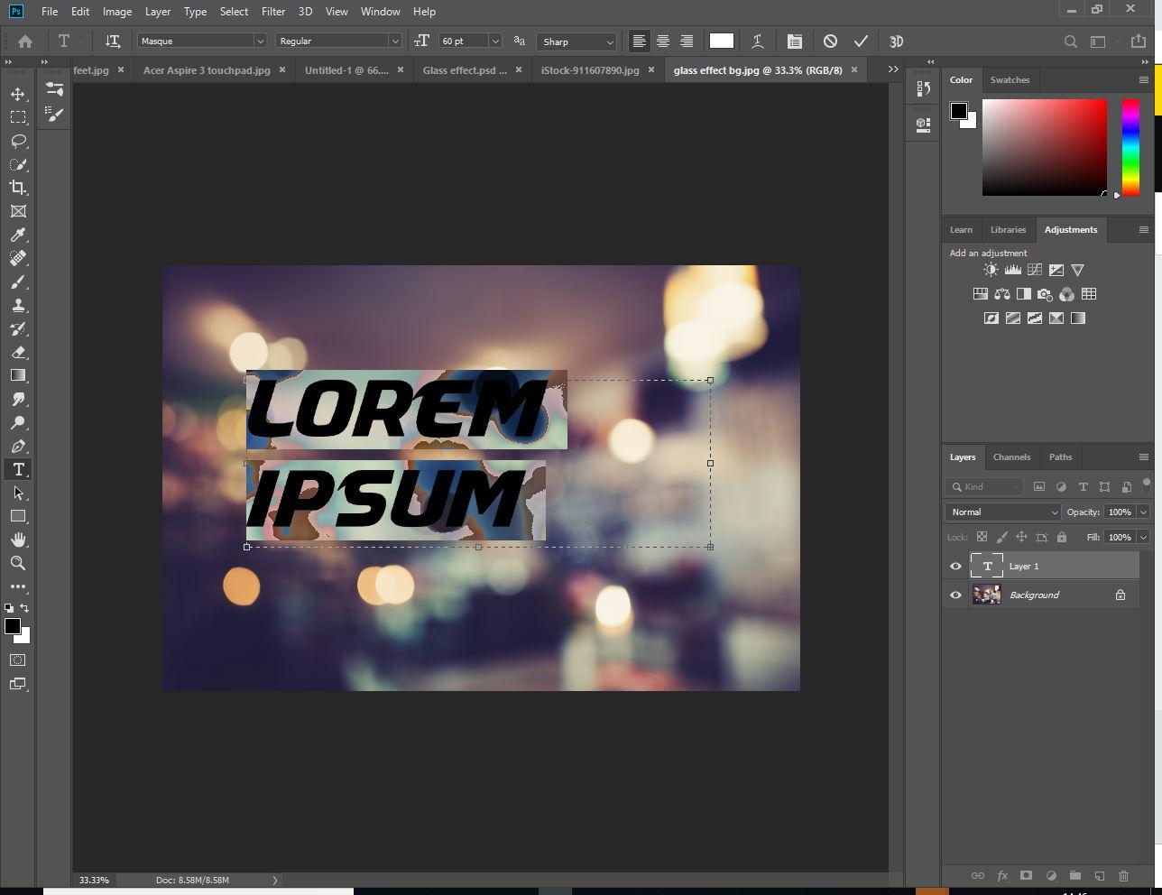Select the Frame tool

click(18, 211)
